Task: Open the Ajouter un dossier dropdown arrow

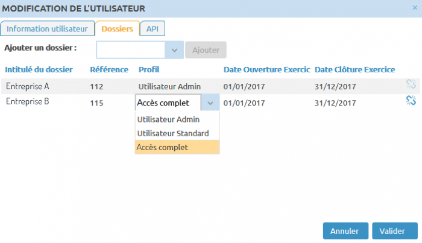Action: (174, 50)
